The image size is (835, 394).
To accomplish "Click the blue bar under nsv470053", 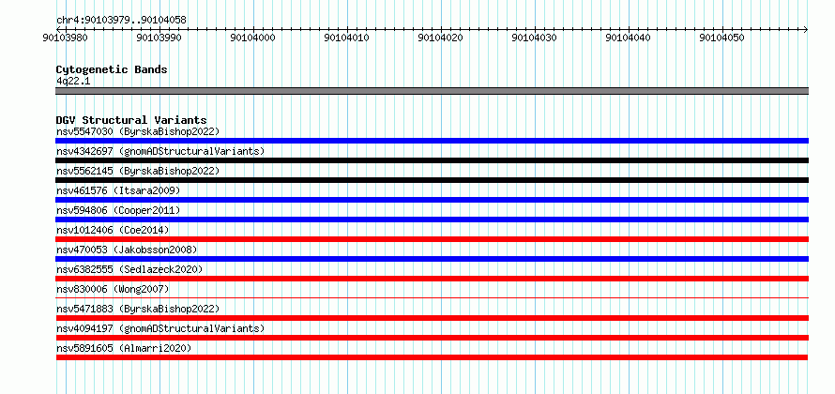I will 432,259.
